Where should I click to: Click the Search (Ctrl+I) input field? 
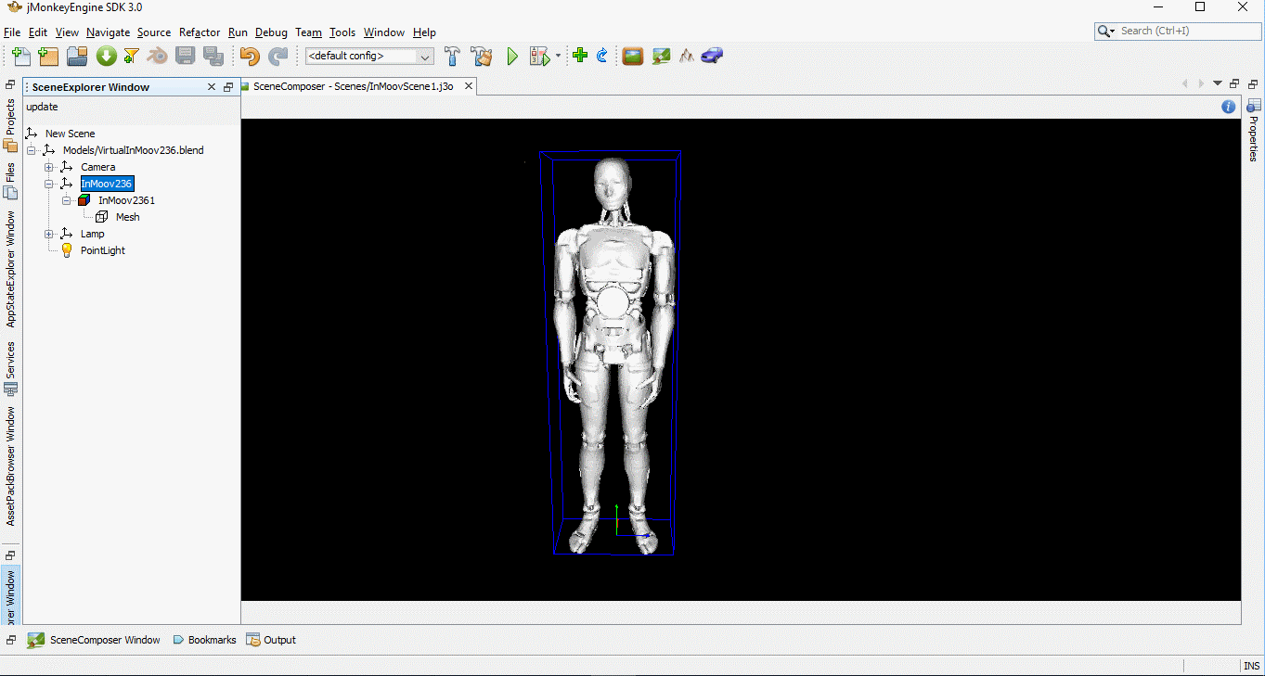pyautogui.click(x=1188, y=31)
